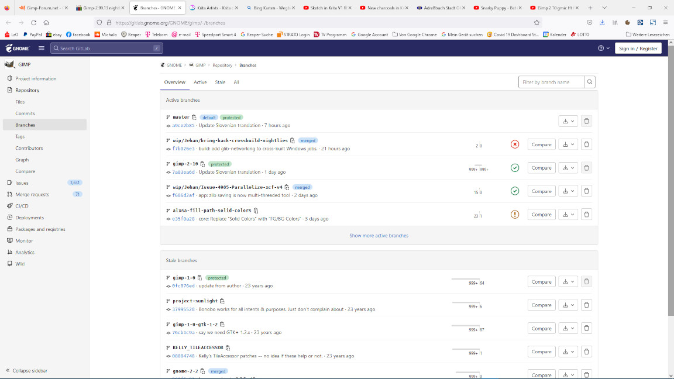Open master branch link
This screenshot has height=379, width=674.
181,118
